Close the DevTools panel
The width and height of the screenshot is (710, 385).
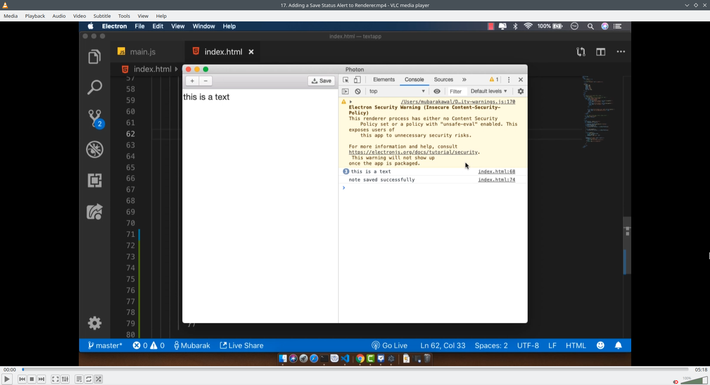[521, 80]
